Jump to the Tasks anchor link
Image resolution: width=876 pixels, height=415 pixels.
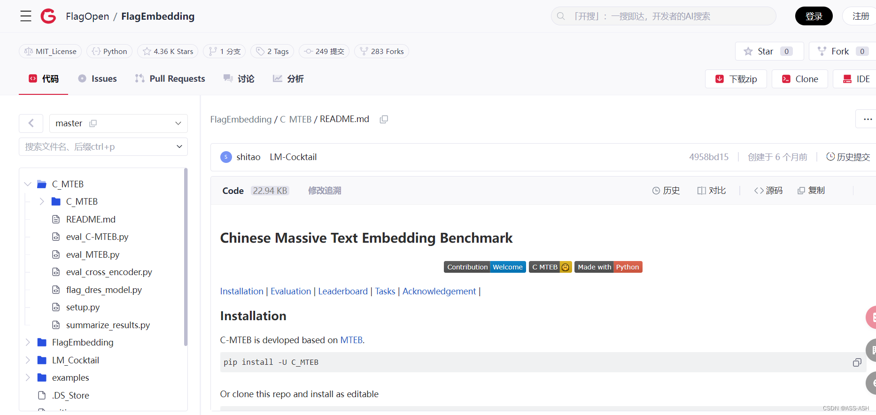[x=385, y=292]
